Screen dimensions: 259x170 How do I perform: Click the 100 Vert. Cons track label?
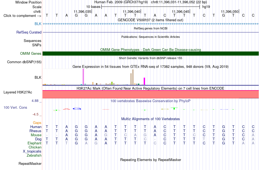coord(15,107)
